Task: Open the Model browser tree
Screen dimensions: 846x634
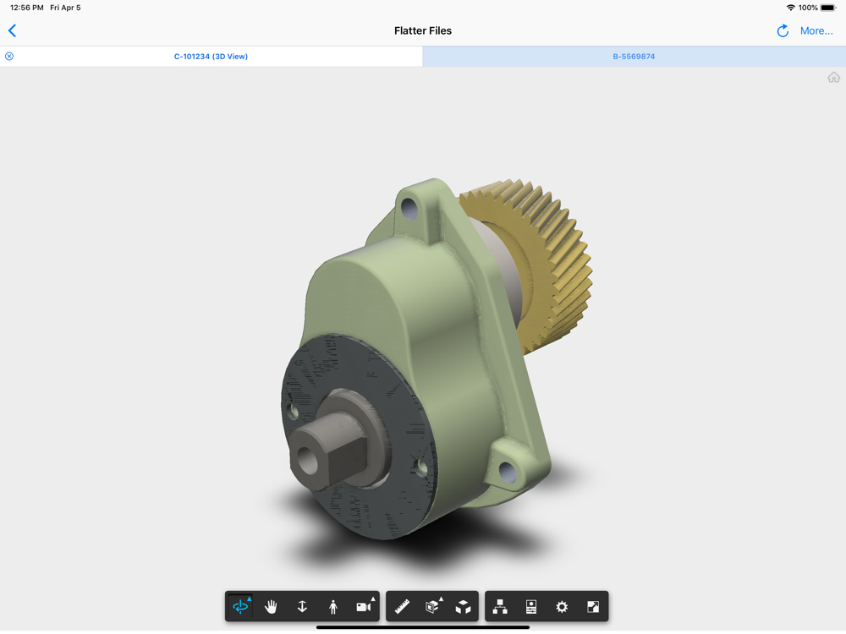Action: [500, 607]
